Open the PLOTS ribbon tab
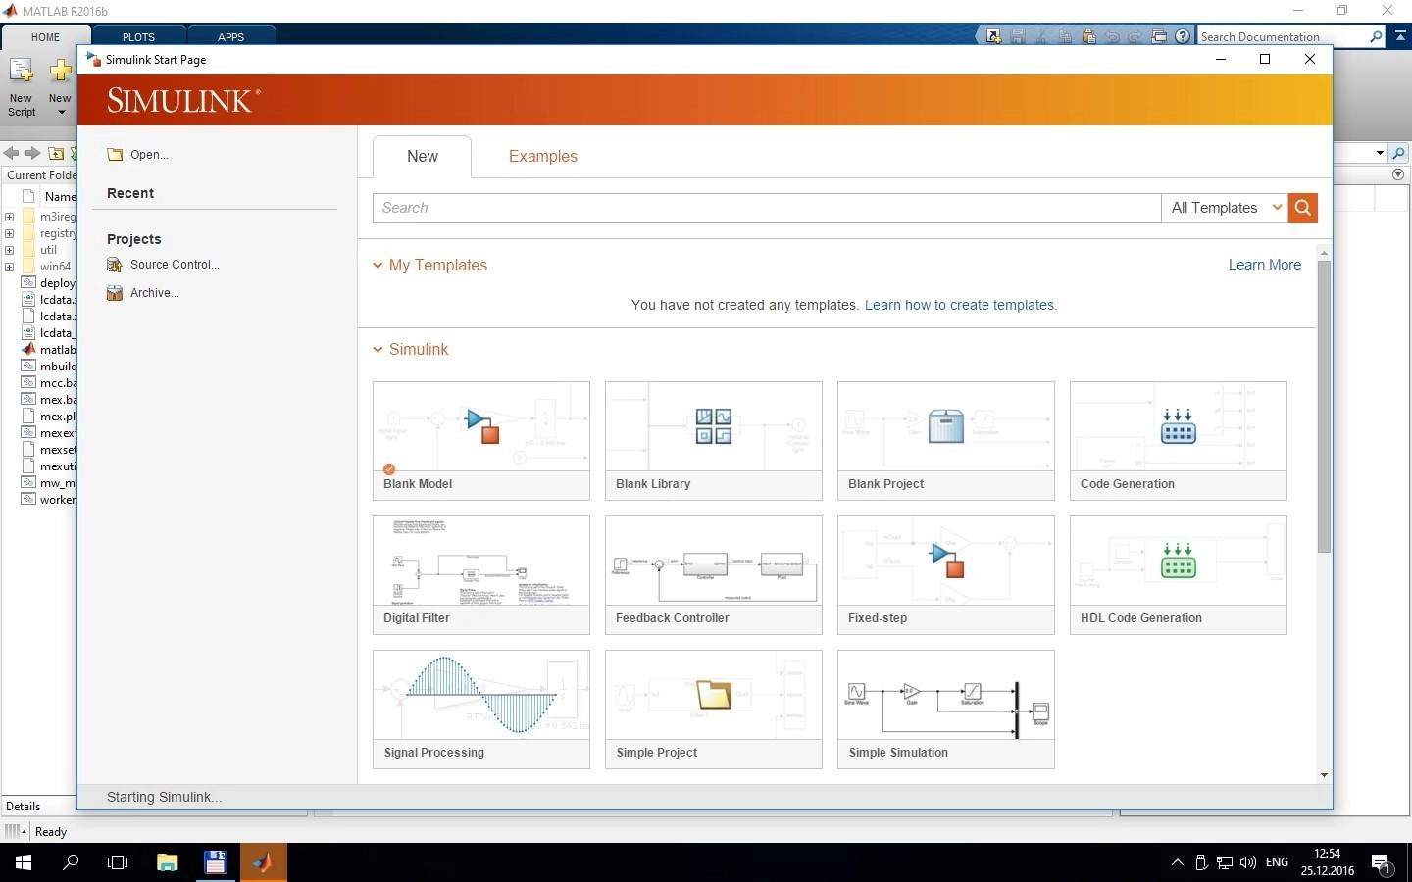The width and height of the screenshot is (1412, 882). tap(138, 37)
